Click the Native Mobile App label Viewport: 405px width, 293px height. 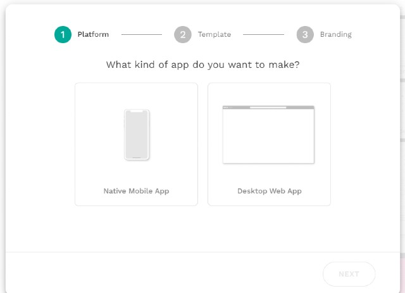[137, 191]
